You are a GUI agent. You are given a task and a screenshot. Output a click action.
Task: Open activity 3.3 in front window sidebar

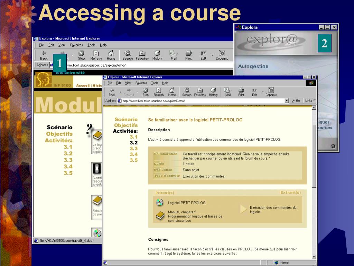[133, 149]
